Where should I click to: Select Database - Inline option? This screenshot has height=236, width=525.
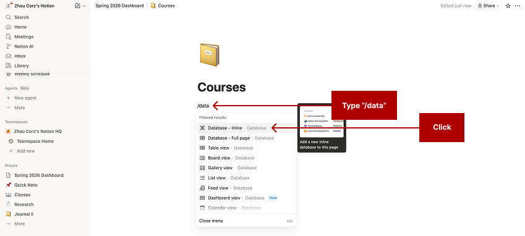(x=246, y=128)
